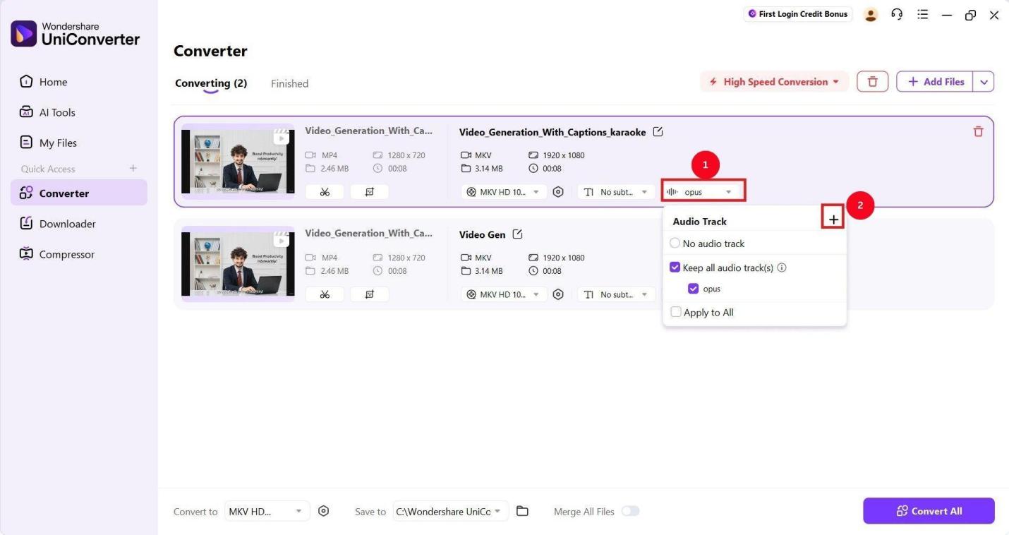Screen dimensions: 1009x535
Task: Open AI Tools from the sidebar
Action: point(56,112)
